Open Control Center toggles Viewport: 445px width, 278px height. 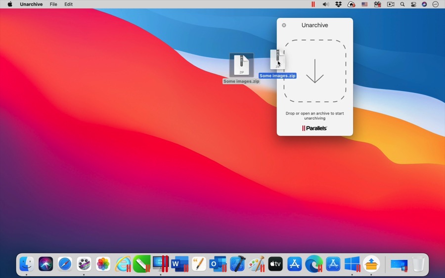(x=413, y=4)
